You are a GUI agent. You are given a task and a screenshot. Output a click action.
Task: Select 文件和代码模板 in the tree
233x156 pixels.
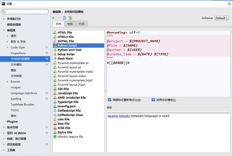(25, 59)
